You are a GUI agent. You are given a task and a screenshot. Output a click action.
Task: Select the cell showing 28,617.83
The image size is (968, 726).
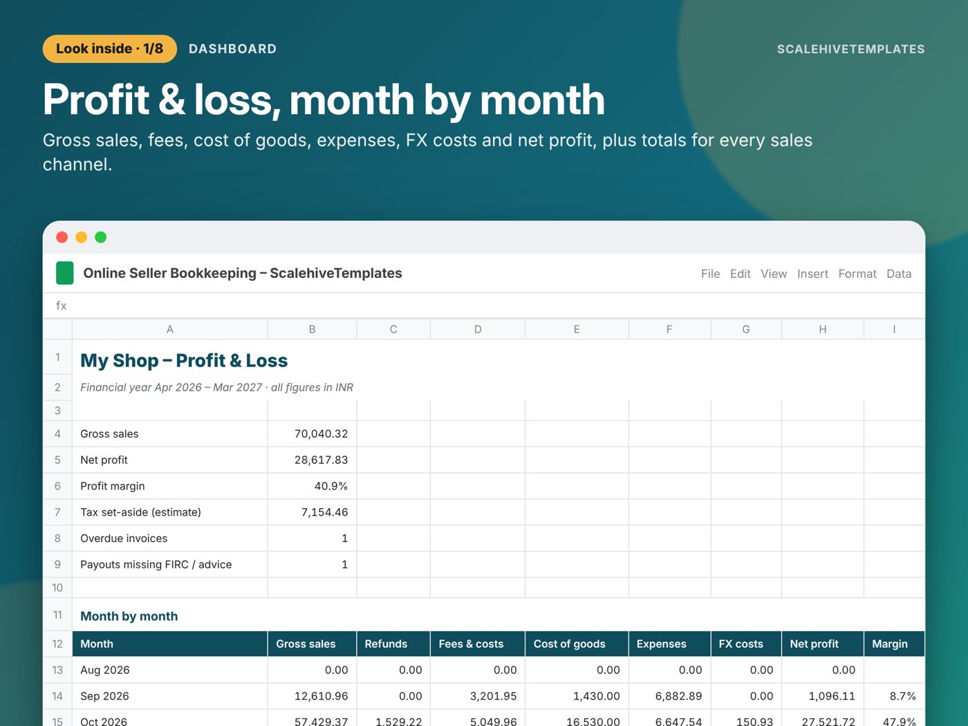point(312,460)
